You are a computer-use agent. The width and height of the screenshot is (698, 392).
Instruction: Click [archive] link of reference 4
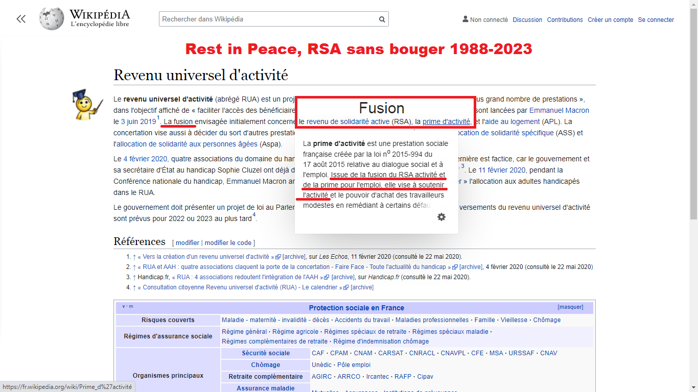[x=362, y=287]
